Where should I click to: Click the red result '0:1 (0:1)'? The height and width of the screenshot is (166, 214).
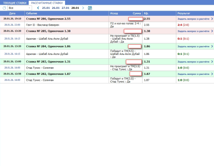[x=183, y=39]
